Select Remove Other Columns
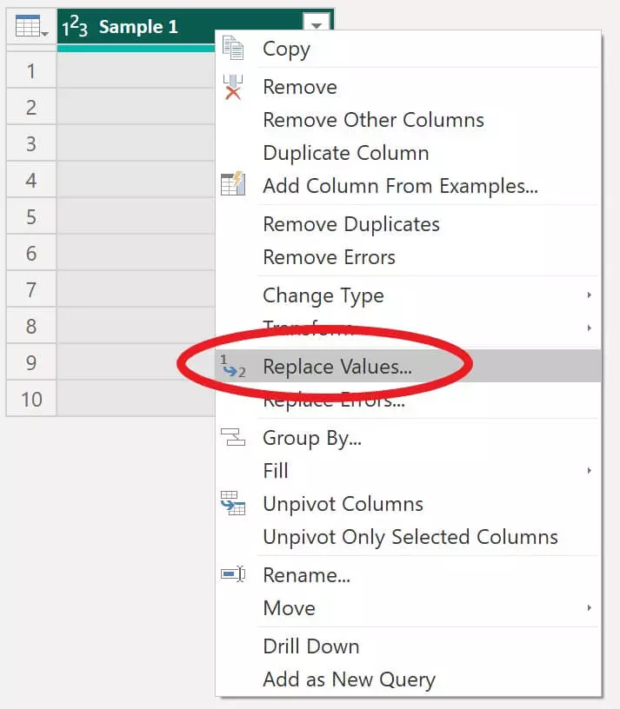This screenshot has width=620, height=709. pos(373,120)
